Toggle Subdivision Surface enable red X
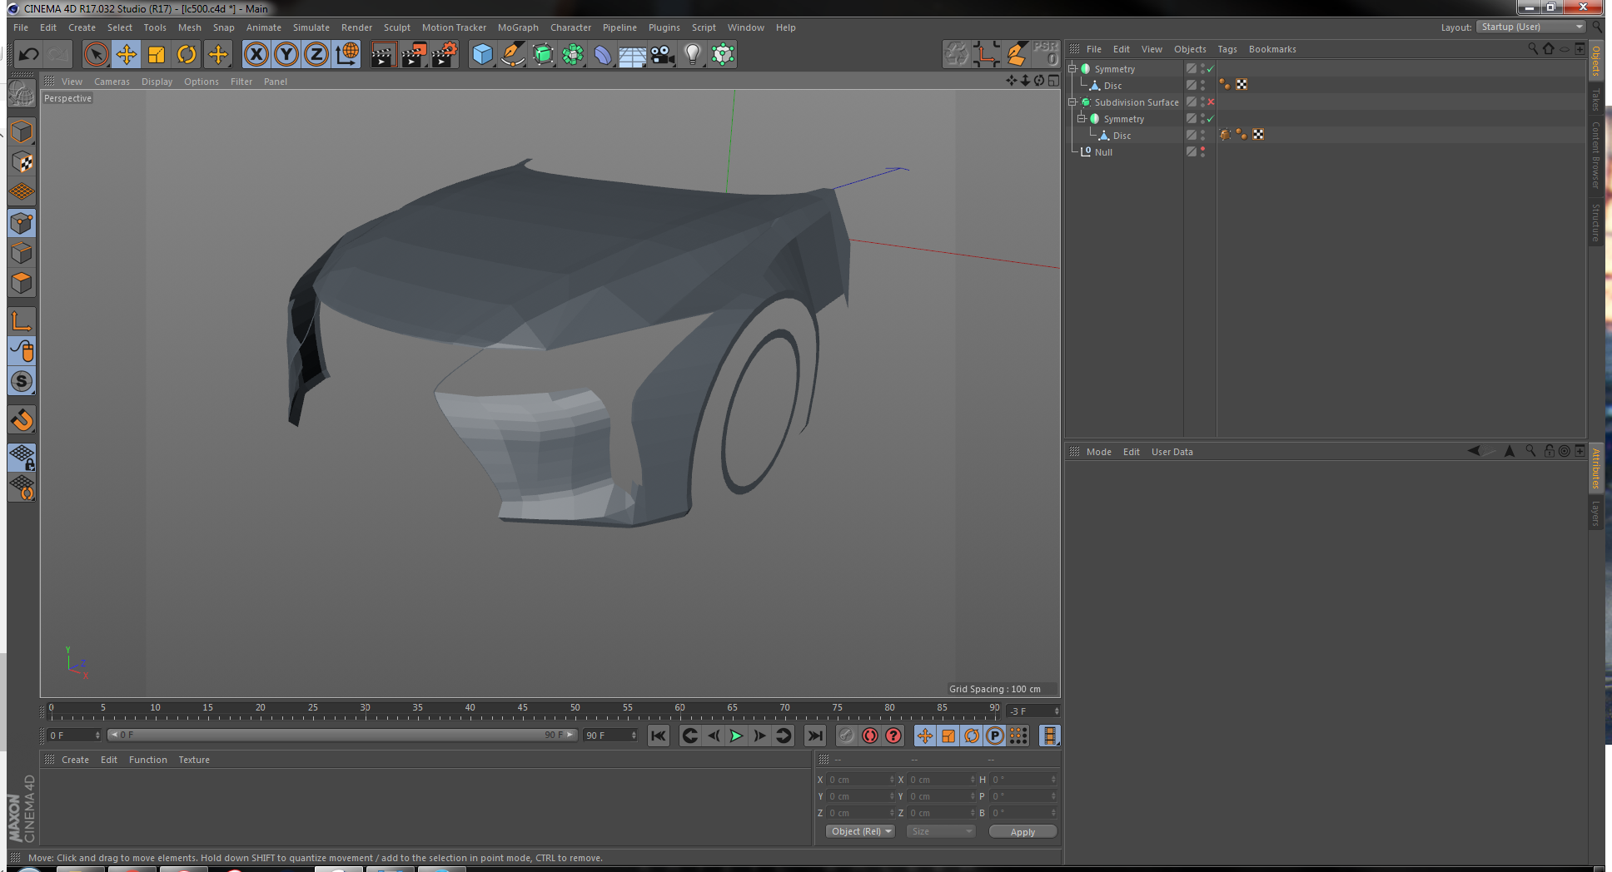The image size is (1612, 872). (1211, 102)
